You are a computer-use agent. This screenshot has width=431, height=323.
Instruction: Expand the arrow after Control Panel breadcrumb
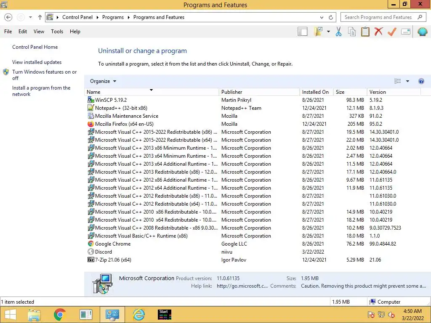pos(97,17)
